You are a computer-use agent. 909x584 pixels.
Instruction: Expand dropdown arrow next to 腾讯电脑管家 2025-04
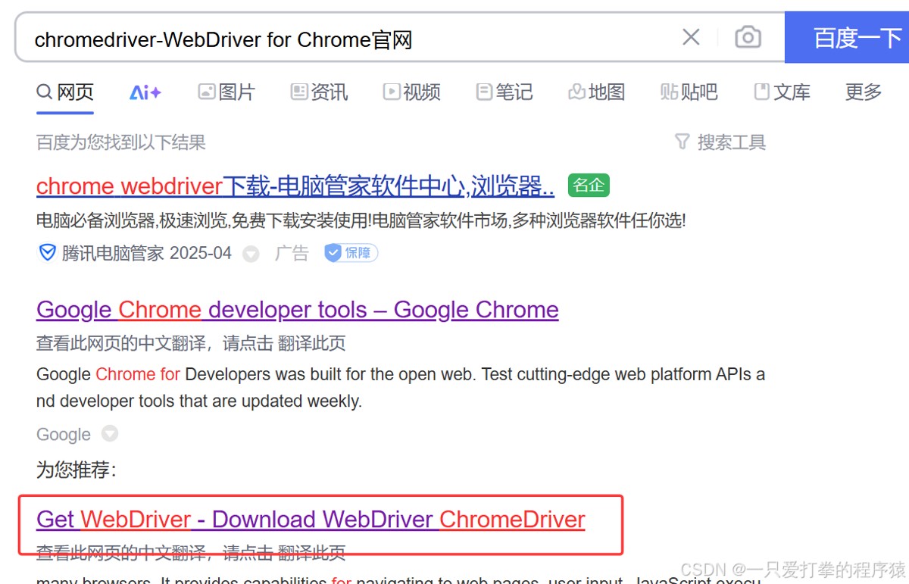[x=251, y=254]
